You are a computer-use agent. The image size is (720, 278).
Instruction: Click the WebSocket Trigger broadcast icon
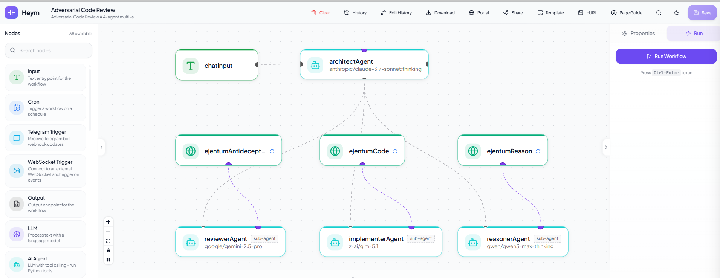(x=17, y=171)
